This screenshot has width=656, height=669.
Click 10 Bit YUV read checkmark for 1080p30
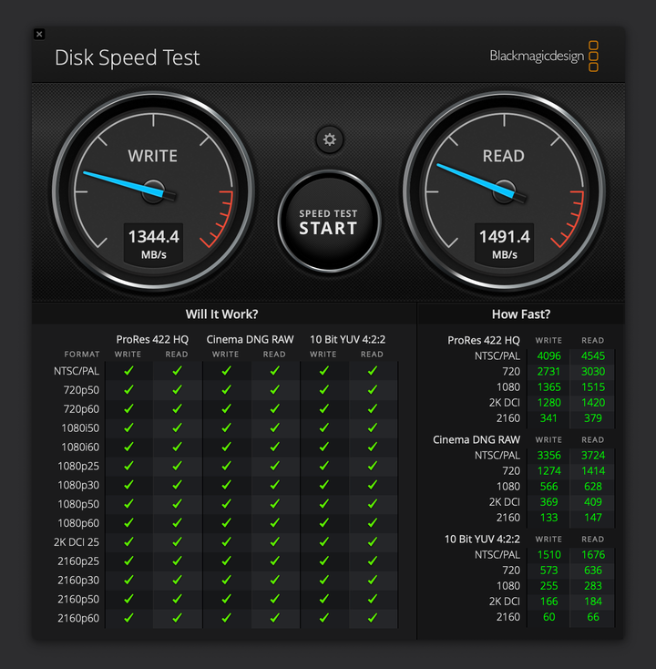coord(373,485)
